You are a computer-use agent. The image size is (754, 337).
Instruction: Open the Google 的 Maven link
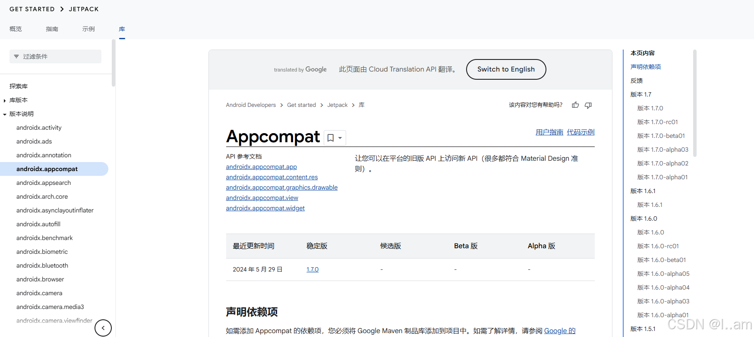(560, 331)
